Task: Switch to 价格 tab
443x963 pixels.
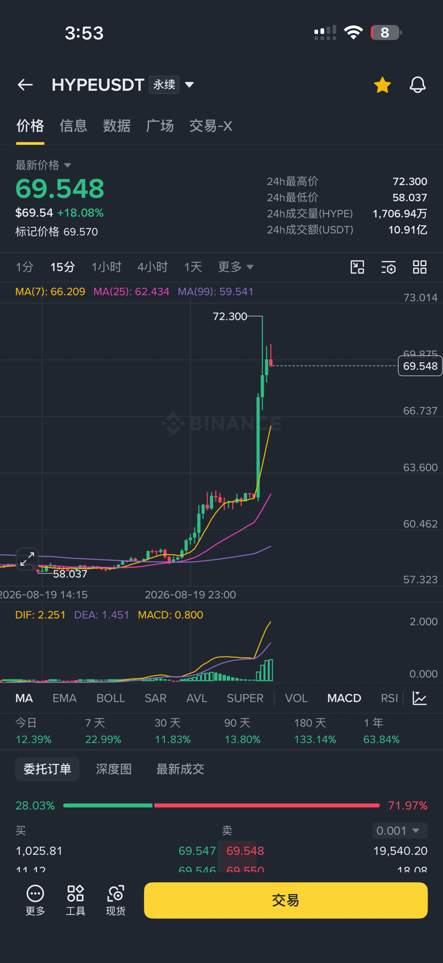Action: pos(30,126)
